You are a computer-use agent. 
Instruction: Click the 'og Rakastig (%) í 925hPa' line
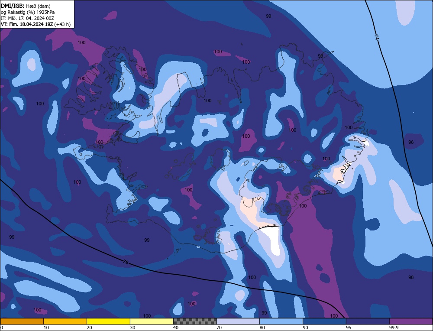pos(28,12)
